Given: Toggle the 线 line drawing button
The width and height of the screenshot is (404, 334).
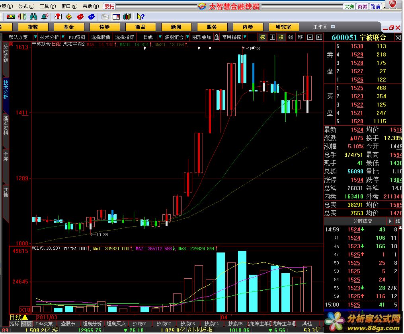Looking at the screenshot, I should (291, 37).
